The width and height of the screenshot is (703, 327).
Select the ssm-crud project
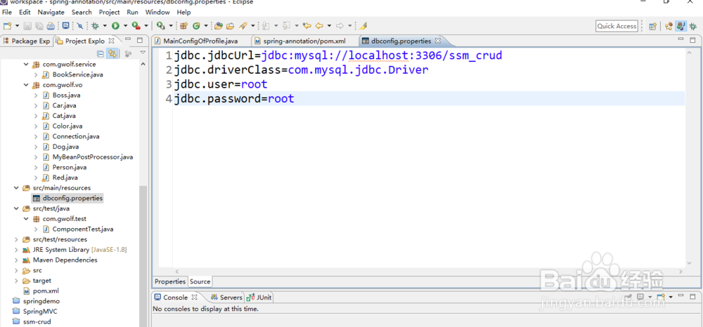pyautogui.click(x=37, y=321)
